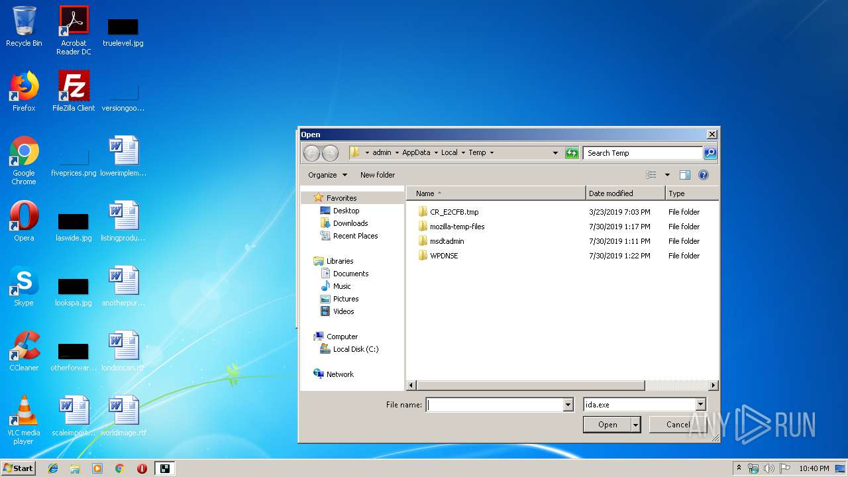Sort by Type column header
This screenshot has width=848, height=477.
(692, 193)
